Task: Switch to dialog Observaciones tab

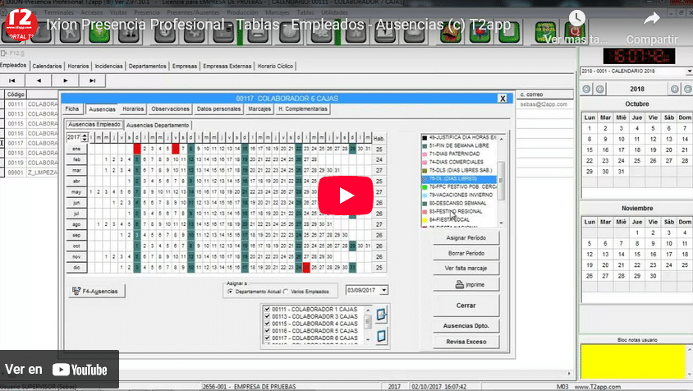Action: coord(170,108)
